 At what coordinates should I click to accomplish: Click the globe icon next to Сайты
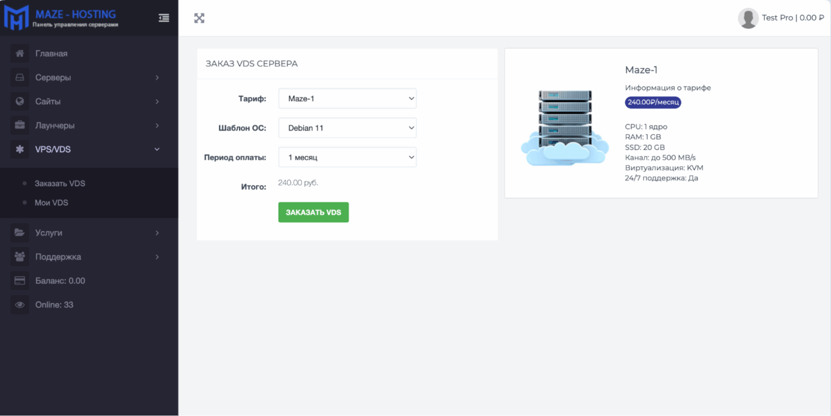click(x=19, y=101)
